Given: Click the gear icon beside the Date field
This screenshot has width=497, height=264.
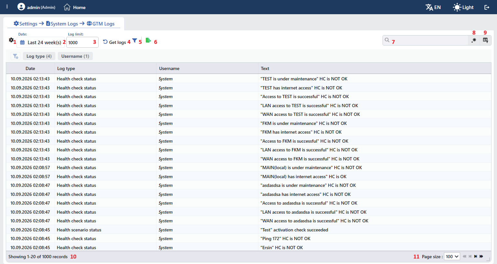Looking at the screenshot, I should pos(11,40).
